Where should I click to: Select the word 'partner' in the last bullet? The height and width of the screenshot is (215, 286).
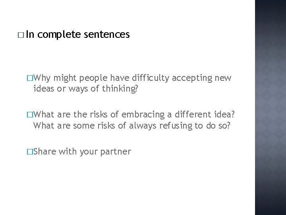(x=116, y=152)
